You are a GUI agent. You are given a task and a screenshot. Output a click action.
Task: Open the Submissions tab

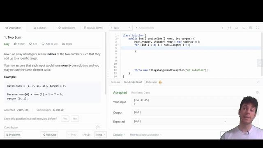[67, 28]
